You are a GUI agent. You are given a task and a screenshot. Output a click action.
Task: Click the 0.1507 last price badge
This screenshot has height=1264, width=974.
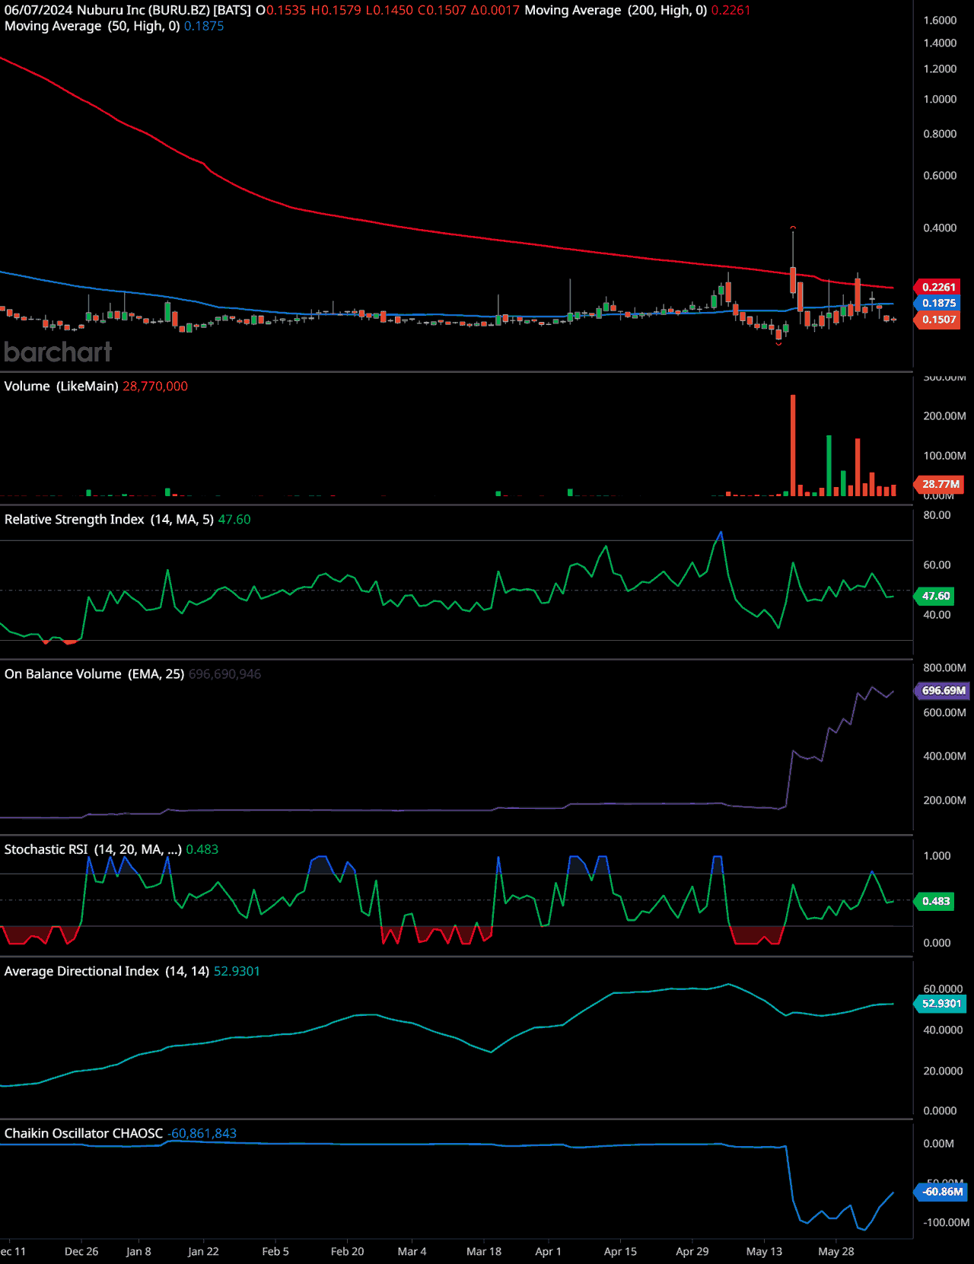(x=938, y=320)
